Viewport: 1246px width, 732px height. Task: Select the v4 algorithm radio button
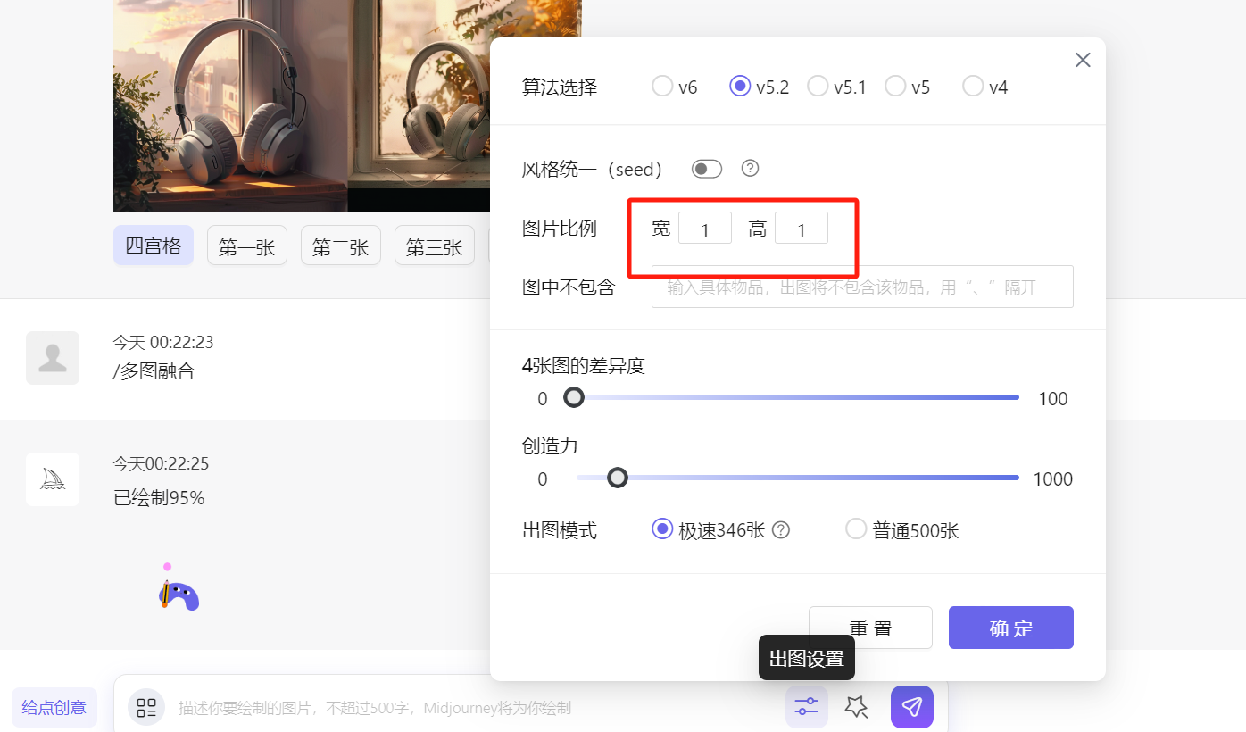point(972,86)
